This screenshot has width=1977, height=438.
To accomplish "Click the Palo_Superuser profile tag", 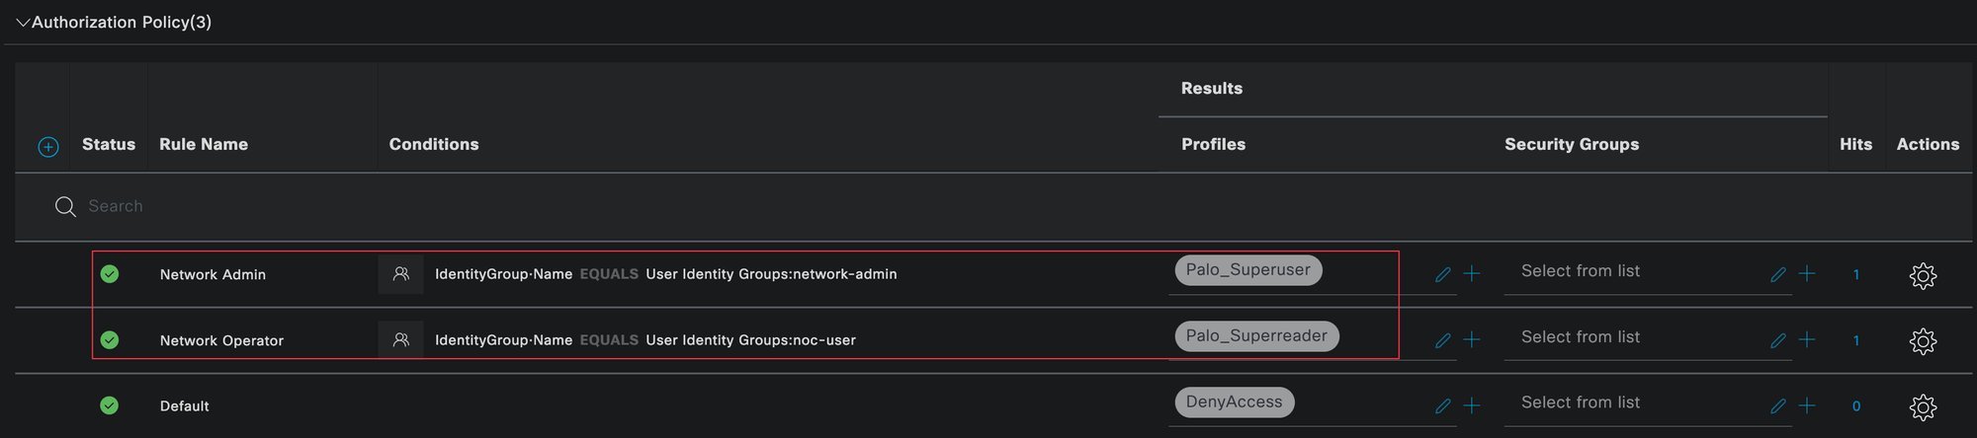I will 1247,270.
